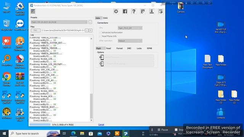The height and width of the screenshot is (137, 244).
Task: Click the PAC file type button
Action: tap(35, 30)
